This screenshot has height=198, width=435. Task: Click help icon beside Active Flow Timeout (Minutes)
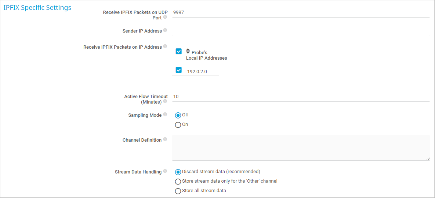click(165, 101)
